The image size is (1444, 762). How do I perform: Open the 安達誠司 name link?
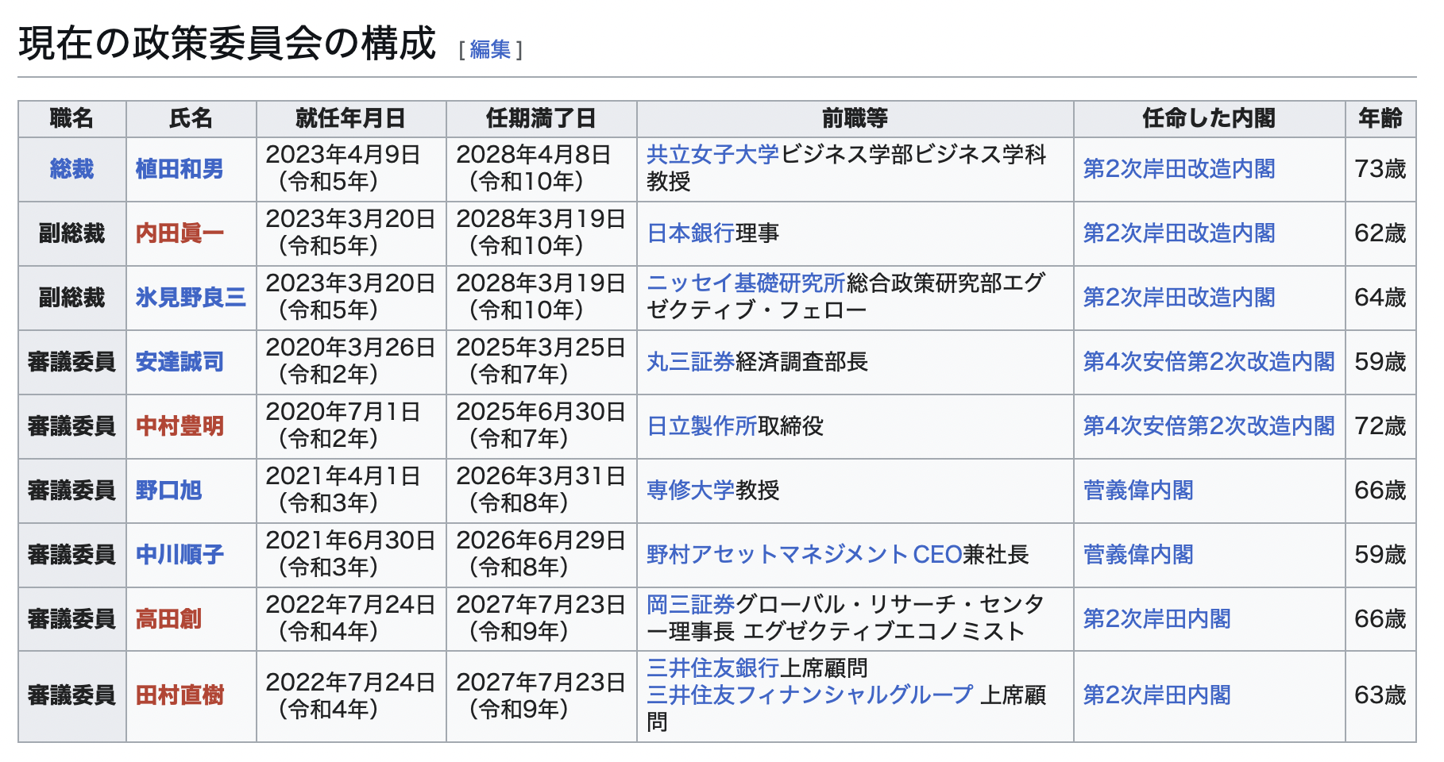coord(180,362)
